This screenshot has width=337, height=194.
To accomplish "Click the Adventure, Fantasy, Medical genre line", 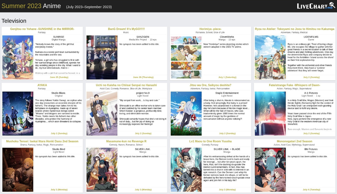I will (x=294, y=33).
